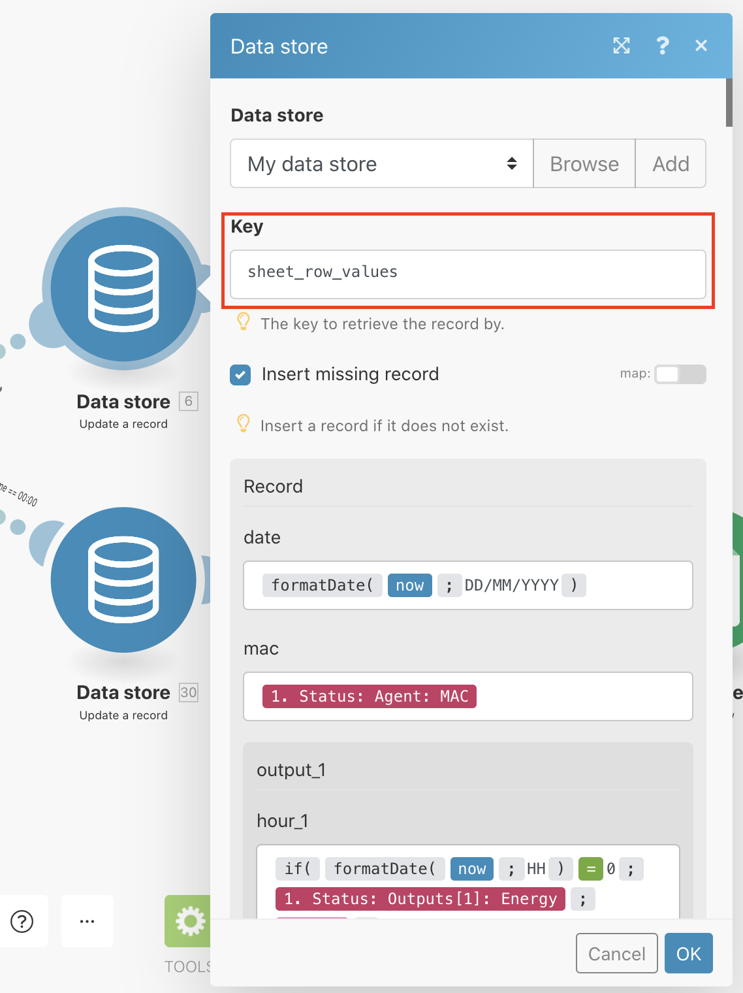Select the now variable in date field
Screen dimensions: 743x993
tap(410, 585)
